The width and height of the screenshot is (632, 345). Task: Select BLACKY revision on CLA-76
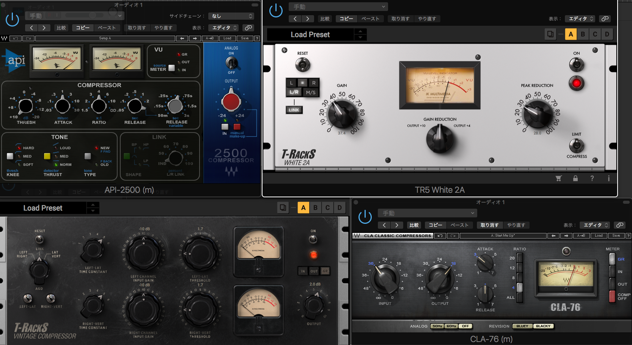[x=543, y=326]
